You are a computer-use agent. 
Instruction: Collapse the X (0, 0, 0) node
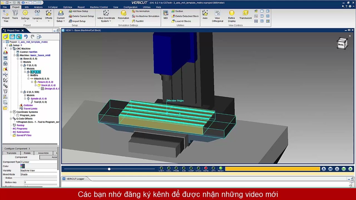[x=25, y=72]
